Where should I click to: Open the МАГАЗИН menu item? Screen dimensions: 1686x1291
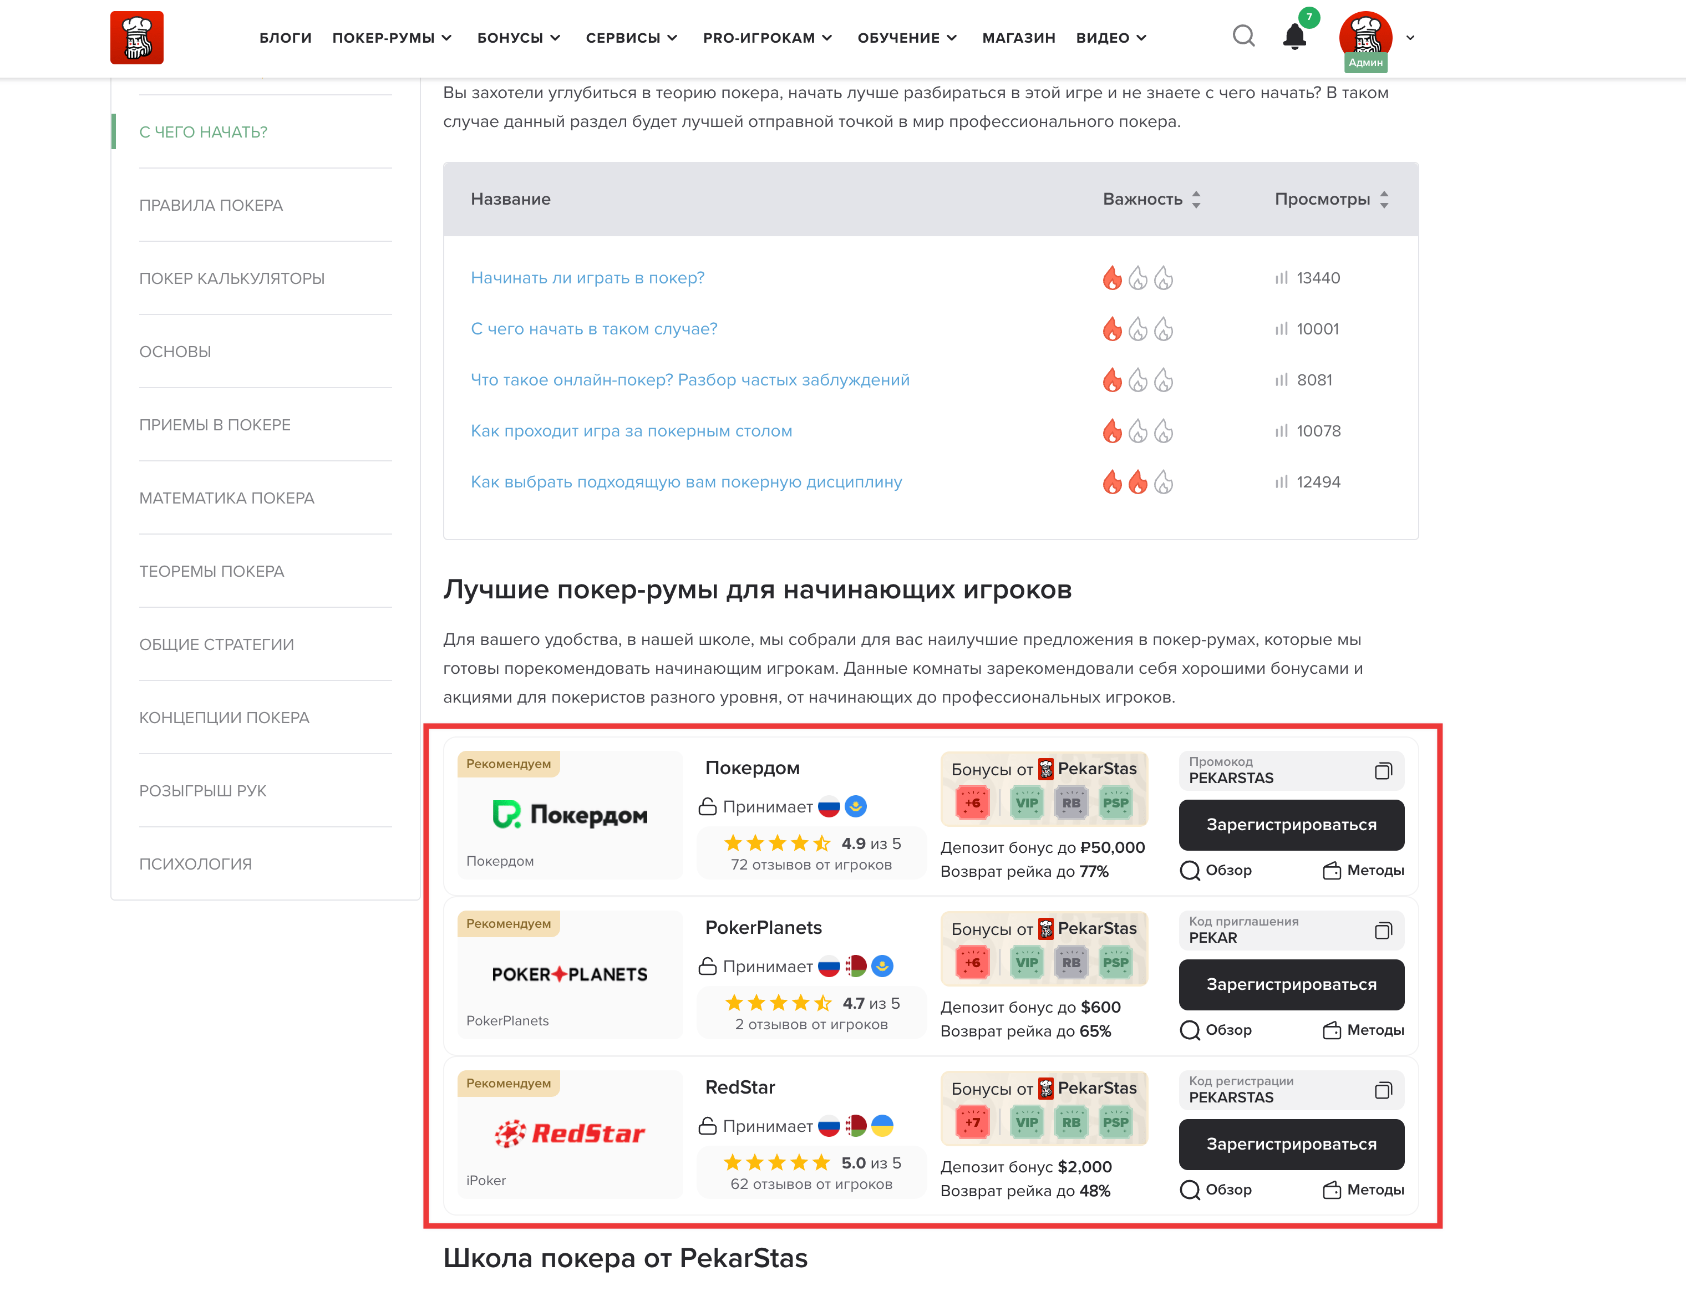[x=1018, y=38]
